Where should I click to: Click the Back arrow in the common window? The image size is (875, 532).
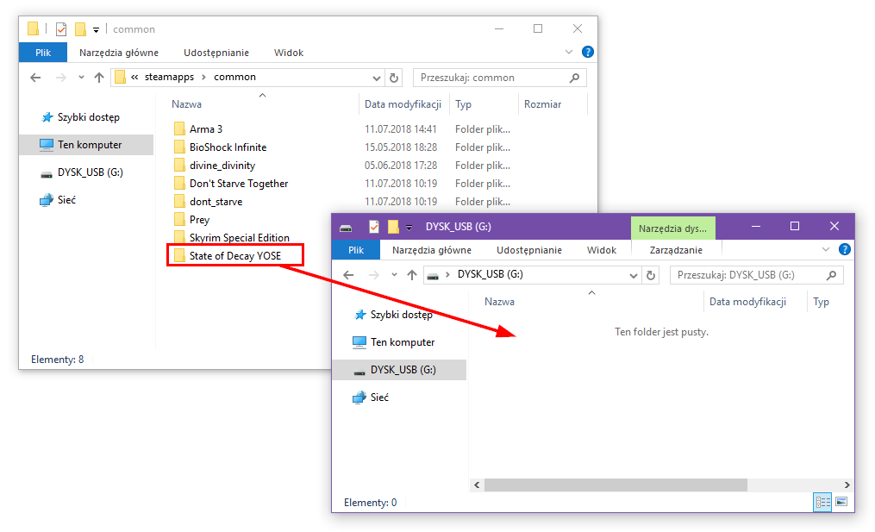tap(35, 78)
